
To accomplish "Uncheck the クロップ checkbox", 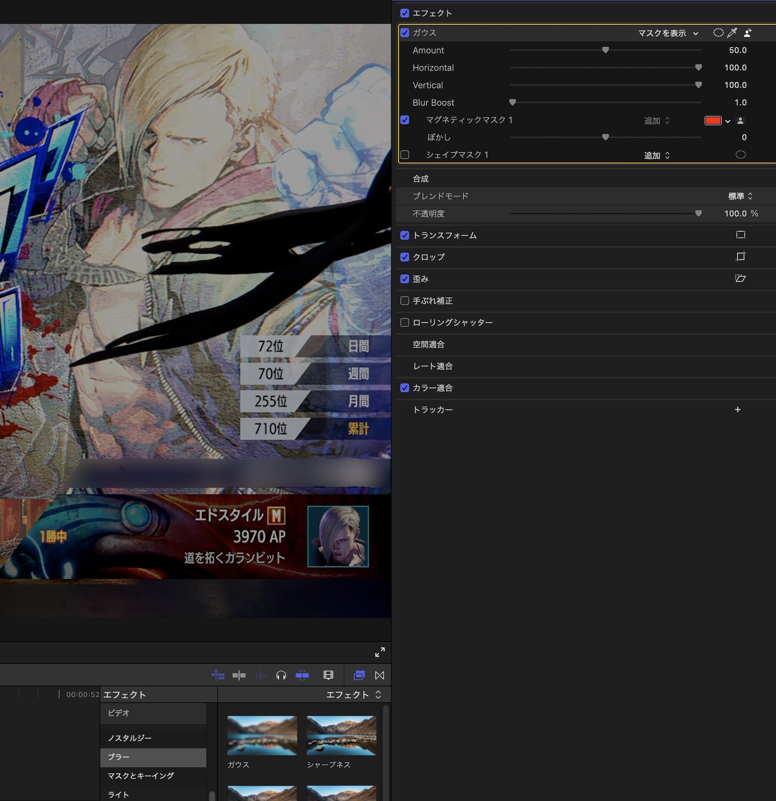I will click(x=404, y=257).
